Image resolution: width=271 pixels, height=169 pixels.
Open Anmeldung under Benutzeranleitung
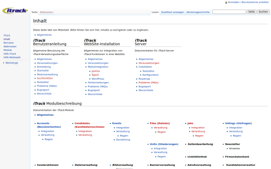pos(44,67)
